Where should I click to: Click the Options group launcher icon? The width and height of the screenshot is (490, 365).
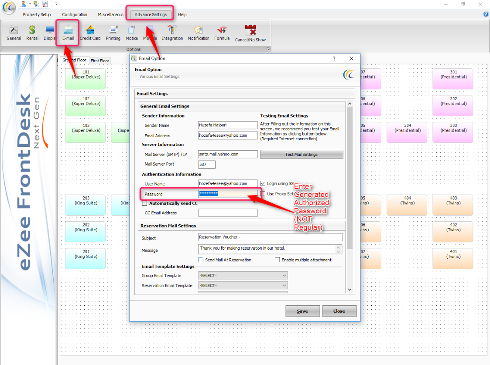[x=268, y=49]
